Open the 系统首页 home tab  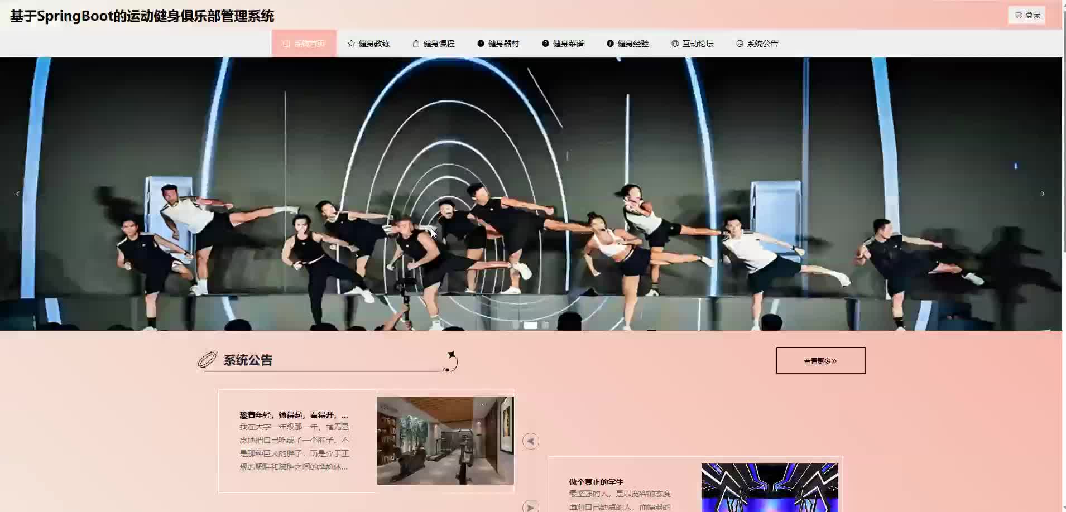304,44
